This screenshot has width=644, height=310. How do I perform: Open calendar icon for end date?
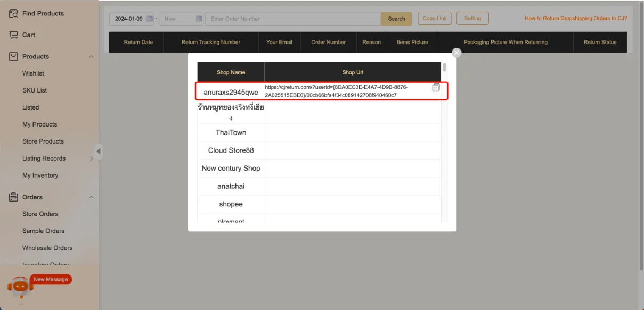pos(199,19)
